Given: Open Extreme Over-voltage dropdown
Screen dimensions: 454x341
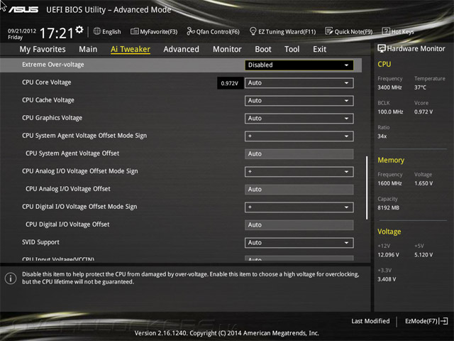Looking at the screenshot, I should 299,65.
